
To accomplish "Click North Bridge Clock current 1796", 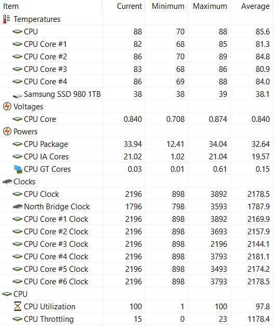I will [x=134, y=207].
